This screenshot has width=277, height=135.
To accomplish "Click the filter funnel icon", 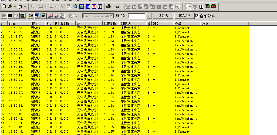I will pos(63,6).
